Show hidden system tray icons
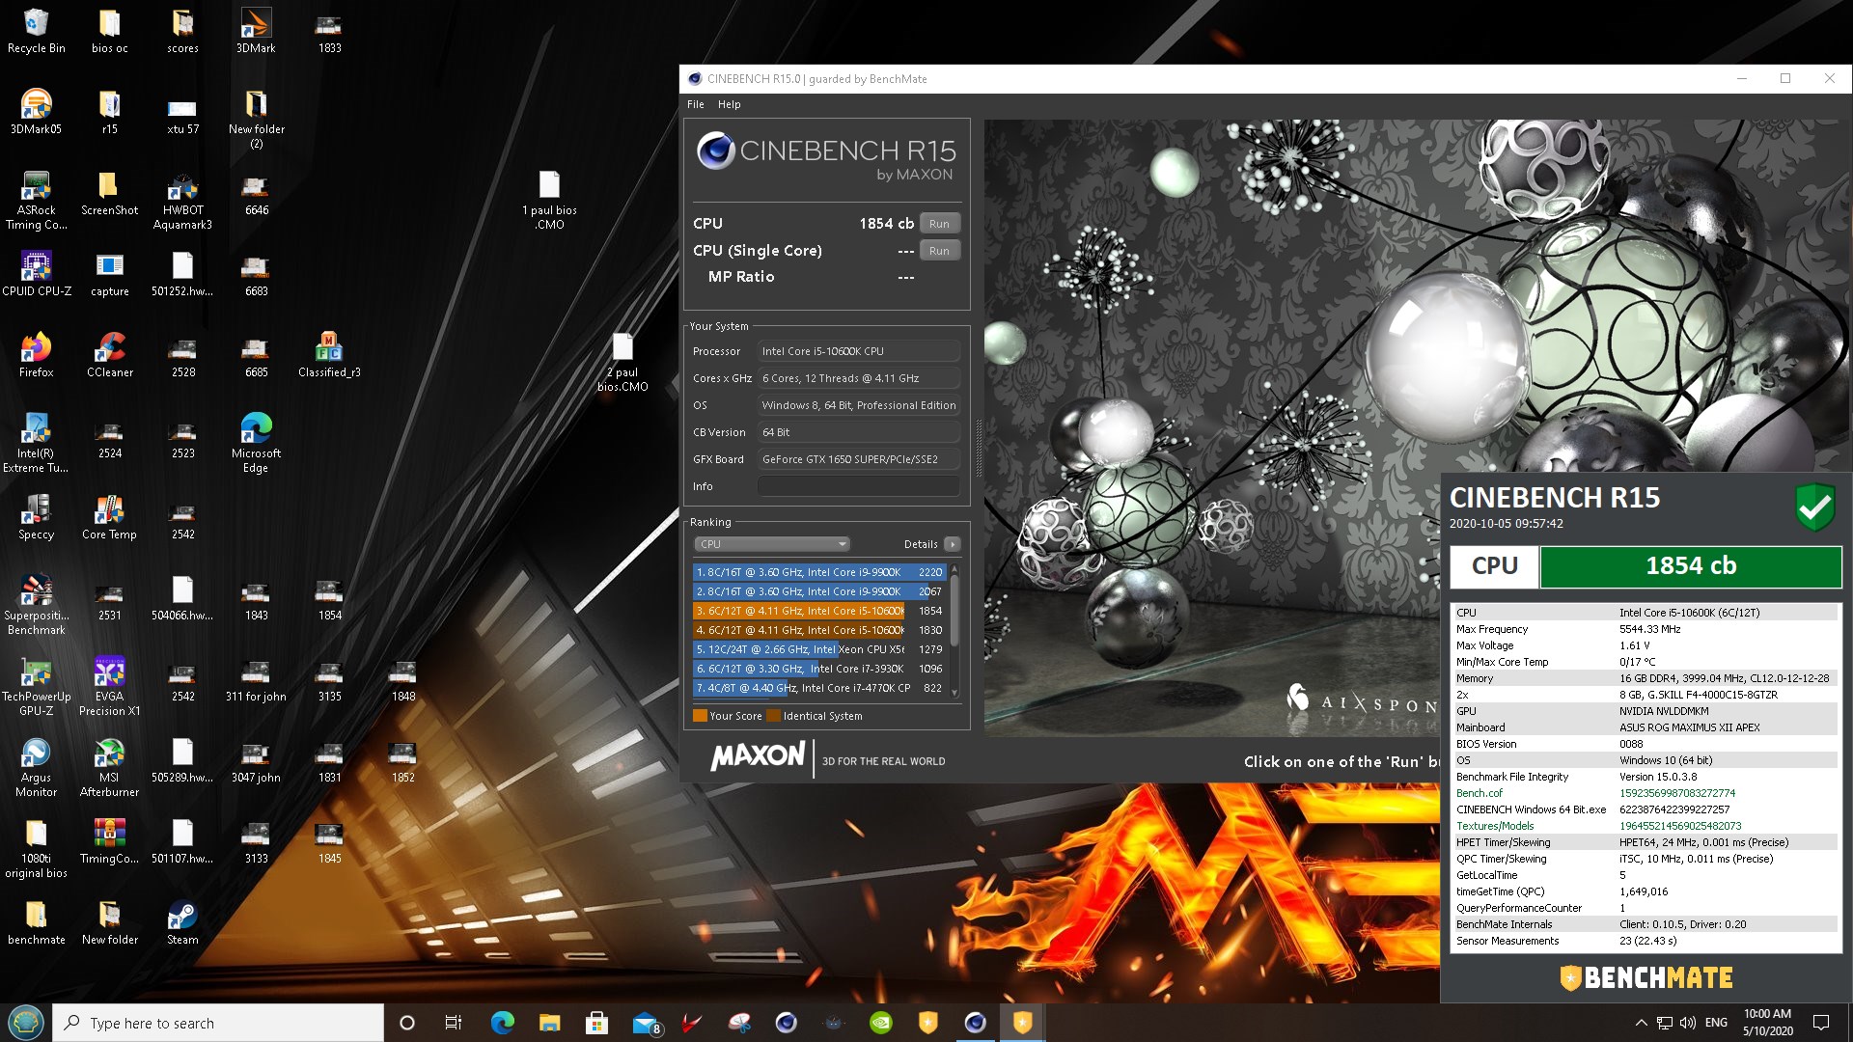 click(1641, 1023)
